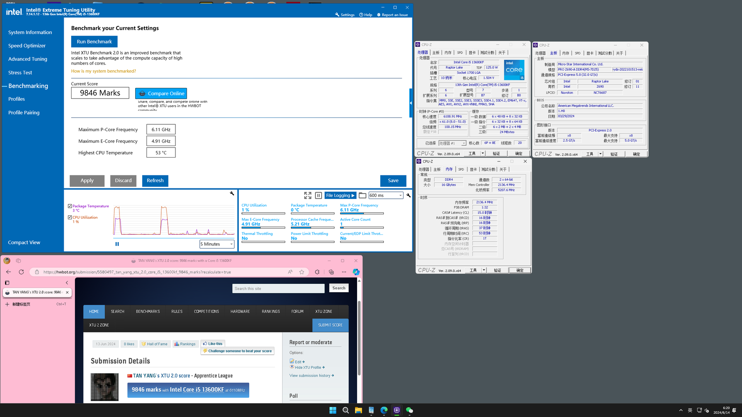Open Edge profile avatar
The image size is (742, 417).
coord(7,261)
